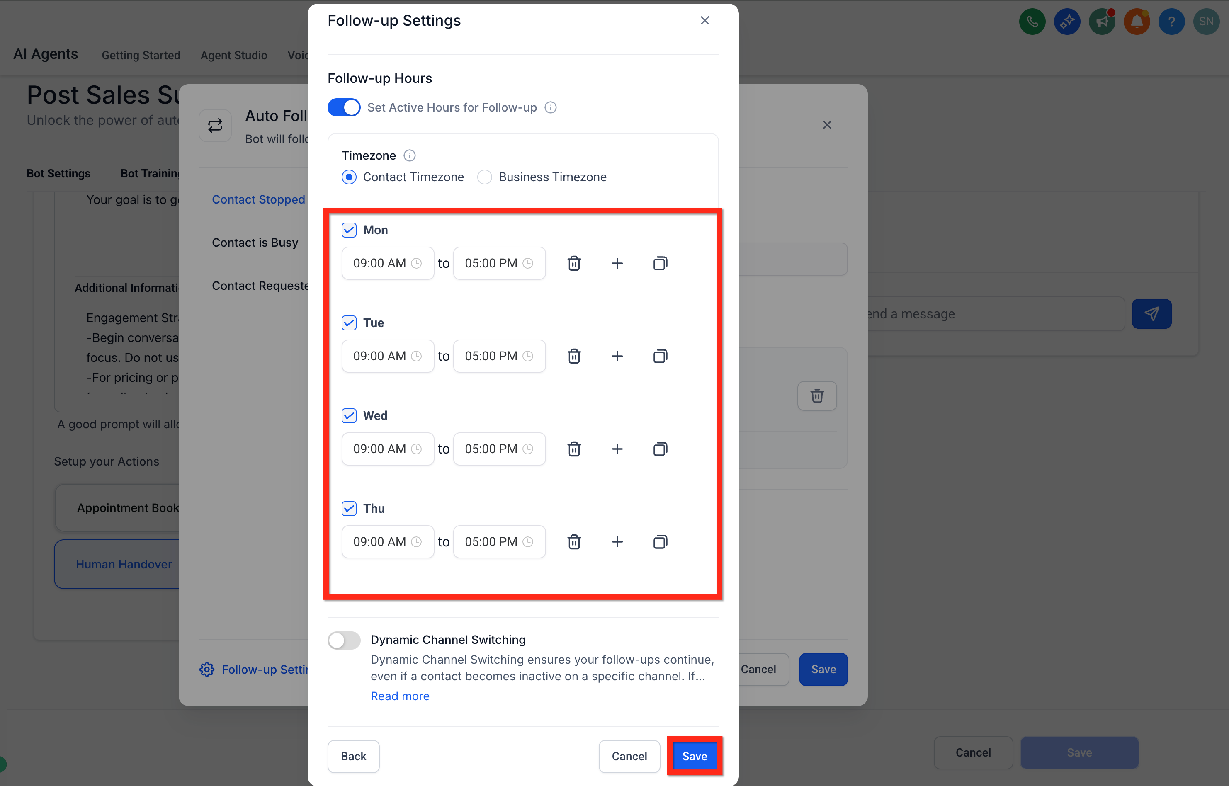Close the Auto Follow-up panel

(x=827, y=125)
